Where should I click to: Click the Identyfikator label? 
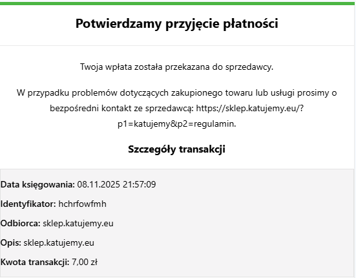(28, 204)
